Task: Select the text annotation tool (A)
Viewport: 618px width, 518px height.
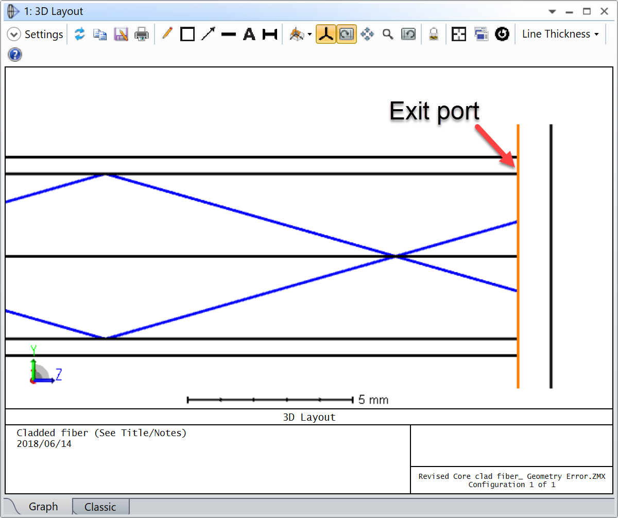Action: pos(249,34)
